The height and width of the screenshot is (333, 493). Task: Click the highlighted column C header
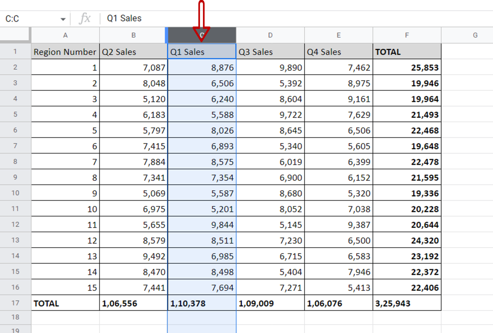[212, 35]
